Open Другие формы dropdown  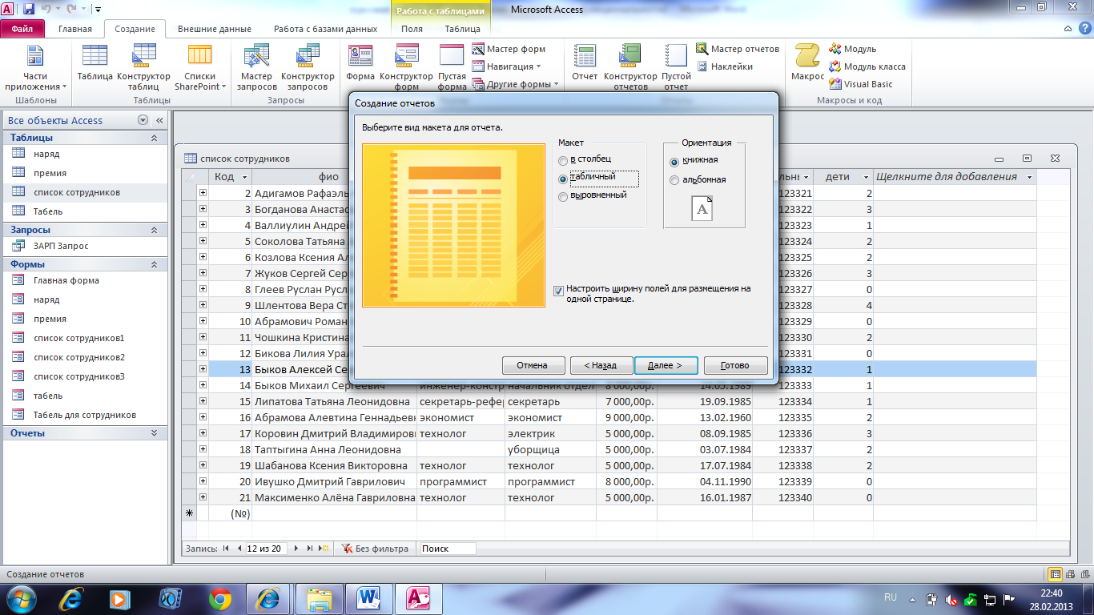click(517, 84)
